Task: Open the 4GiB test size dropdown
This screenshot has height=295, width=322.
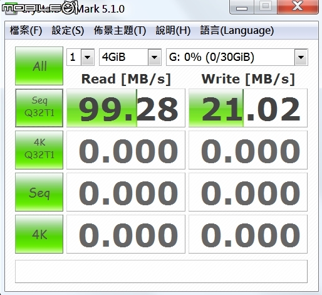Action: point(130,57)
